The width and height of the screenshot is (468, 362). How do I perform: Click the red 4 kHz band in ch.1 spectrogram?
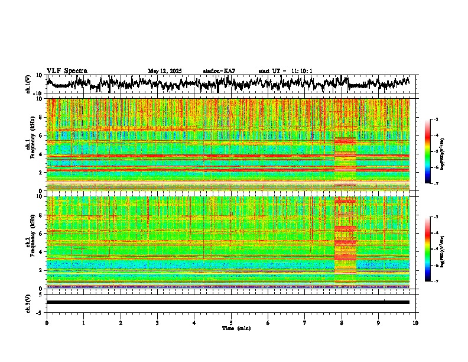click(x=228, y=156)
